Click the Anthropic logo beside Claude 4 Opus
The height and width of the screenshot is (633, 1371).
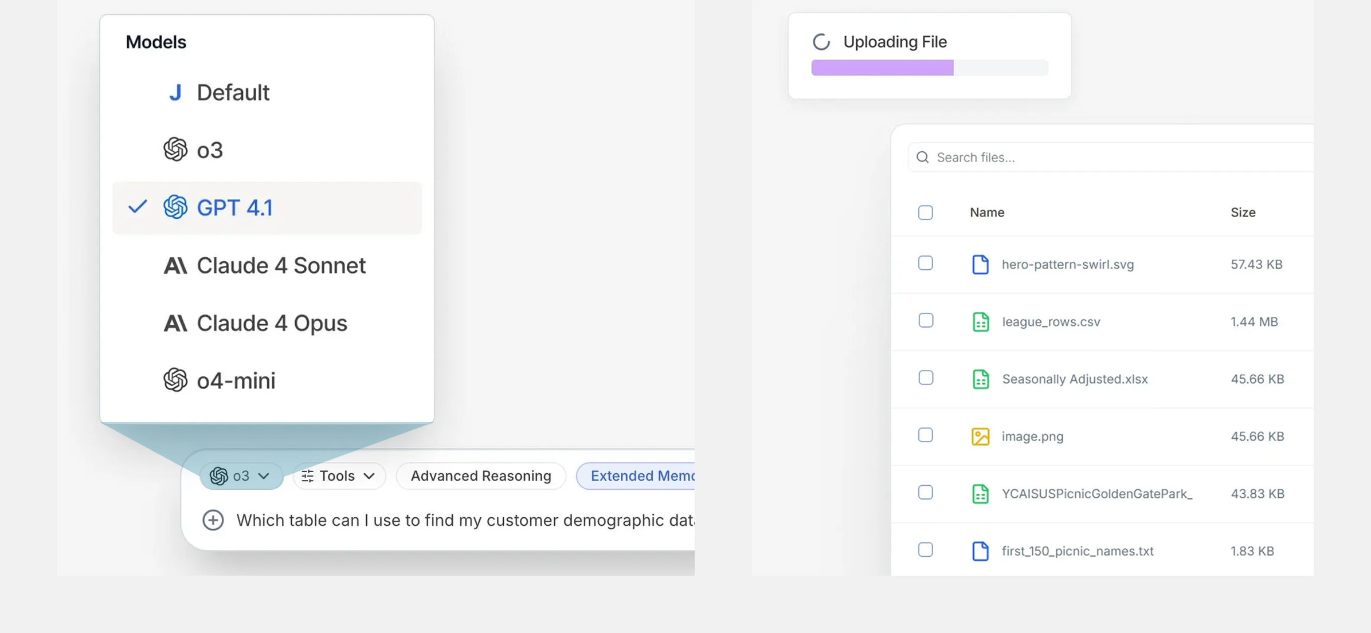click(x=175, y=323)
